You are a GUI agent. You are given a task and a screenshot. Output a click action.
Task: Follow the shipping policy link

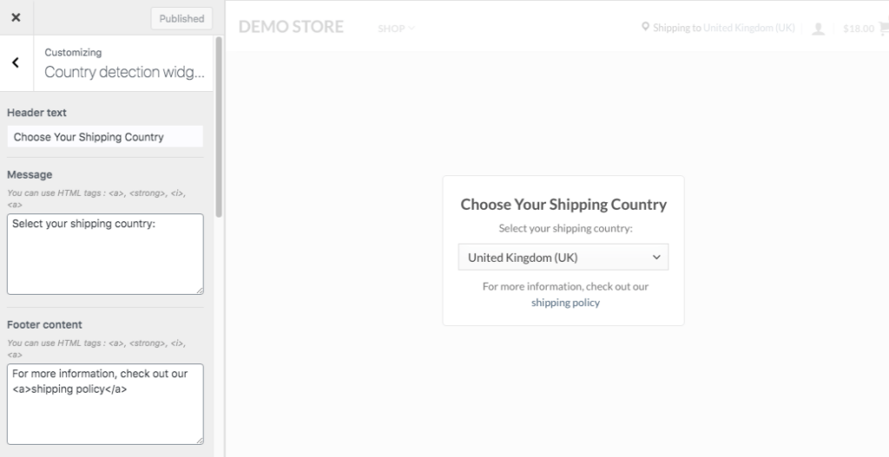[x=565, y=303]
